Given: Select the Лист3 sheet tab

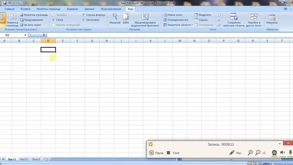Looking at the screenshot, I should [x=36, y=159].
